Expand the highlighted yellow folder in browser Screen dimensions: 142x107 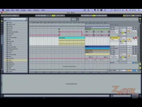(x=5, y=60)
